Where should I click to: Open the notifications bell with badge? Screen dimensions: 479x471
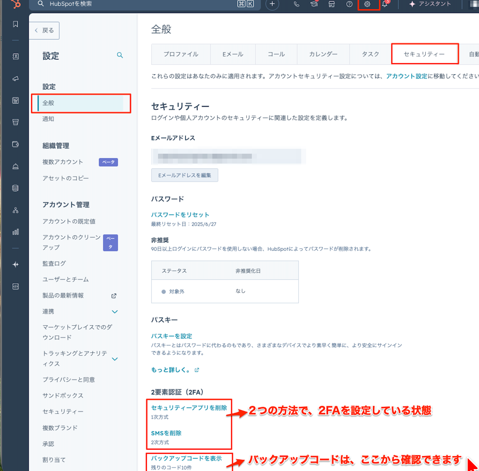pyautogui.click(x=384, y=4)
